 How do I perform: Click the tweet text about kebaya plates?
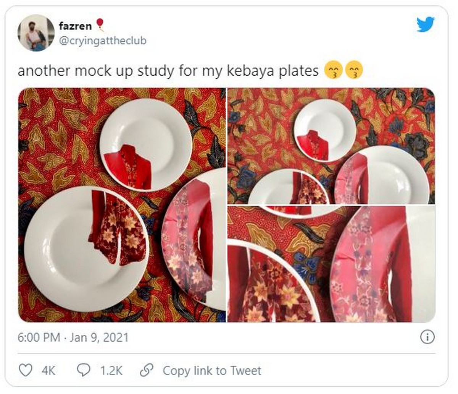168,71
